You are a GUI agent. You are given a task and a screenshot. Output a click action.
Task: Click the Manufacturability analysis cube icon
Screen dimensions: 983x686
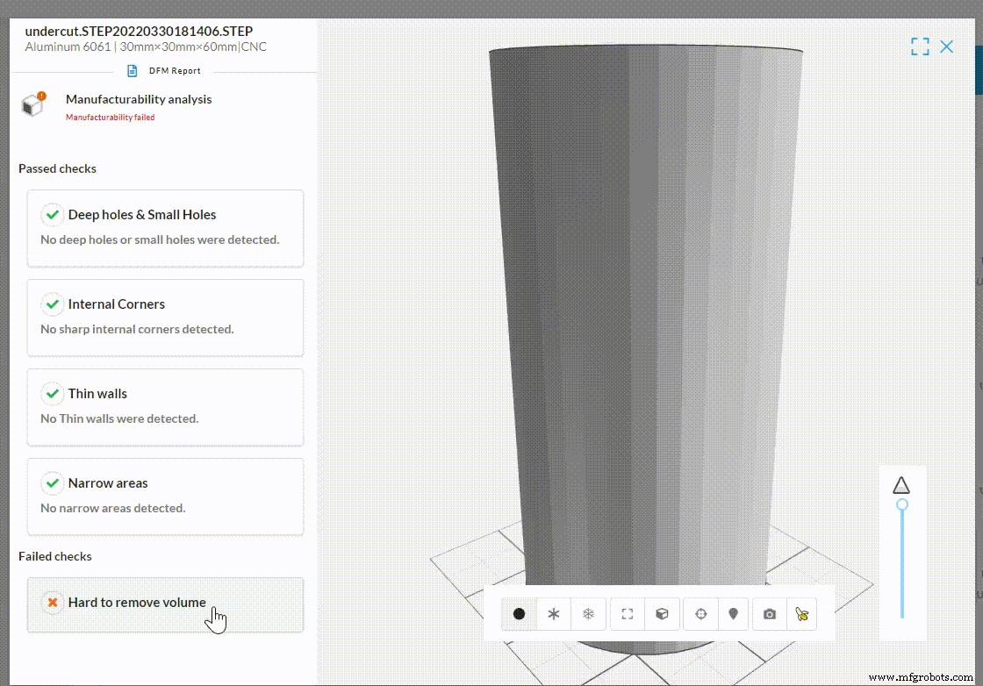coord(32,104)
